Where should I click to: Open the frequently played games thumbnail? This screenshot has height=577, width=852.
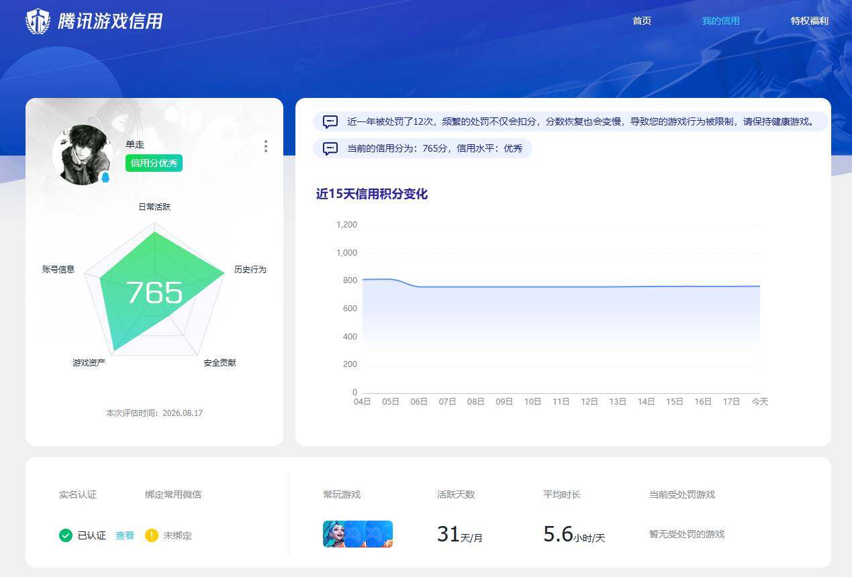358,534
